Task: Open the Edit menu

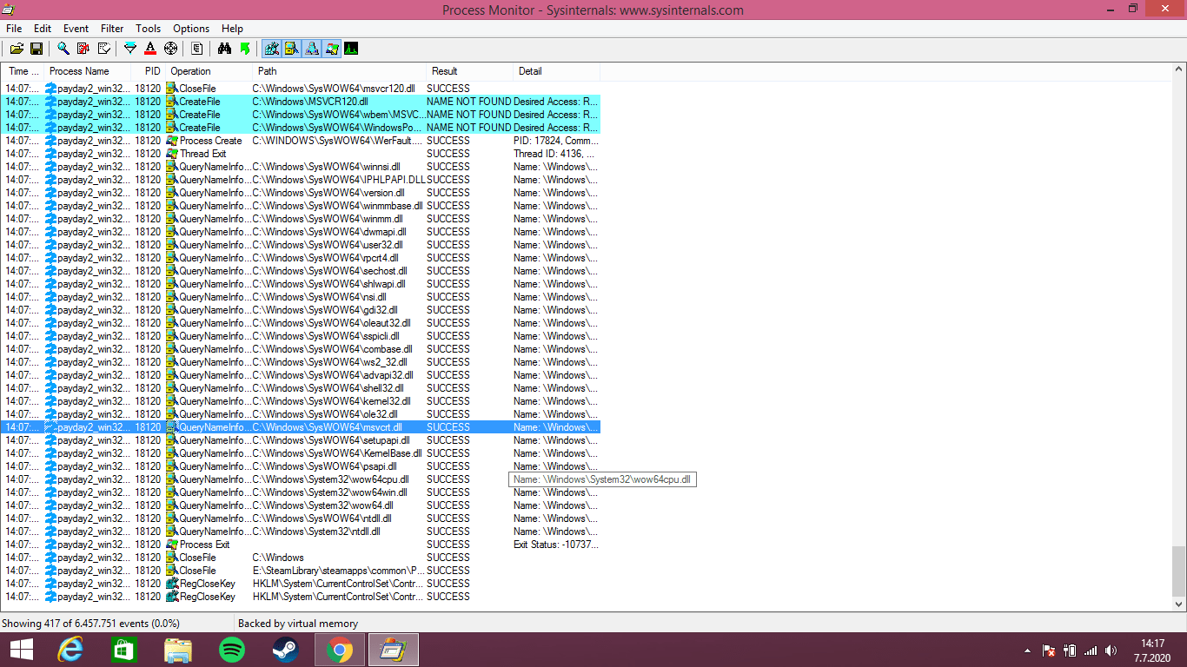Action: pos(43,29)
